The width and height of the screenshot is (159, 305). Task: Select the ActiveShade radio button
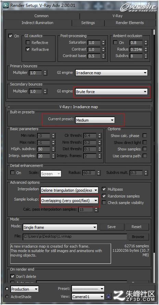(7, 297)
